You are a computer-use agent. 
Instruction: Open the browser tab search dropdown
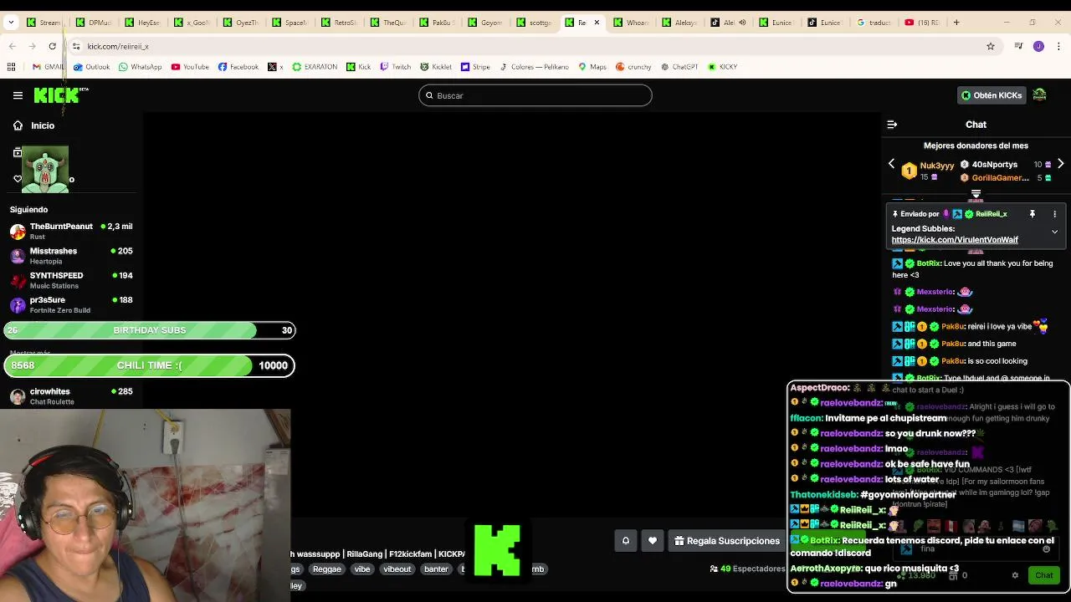coord(11,23)
